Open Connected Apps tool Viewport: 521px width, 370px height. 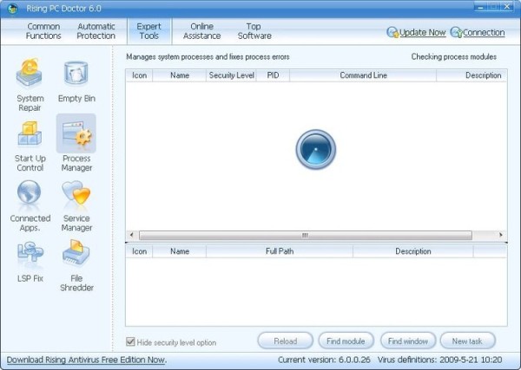[30, 196]
